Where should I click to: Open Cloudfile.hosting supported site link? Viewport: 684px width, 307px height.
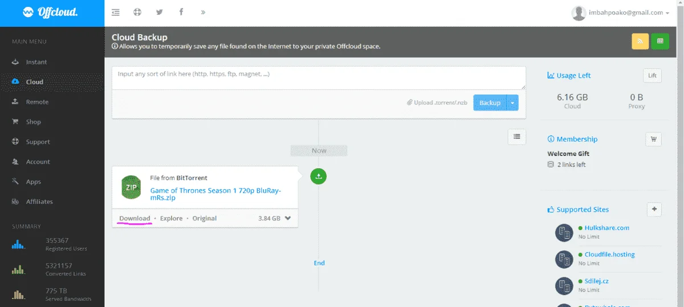[610, 255]
